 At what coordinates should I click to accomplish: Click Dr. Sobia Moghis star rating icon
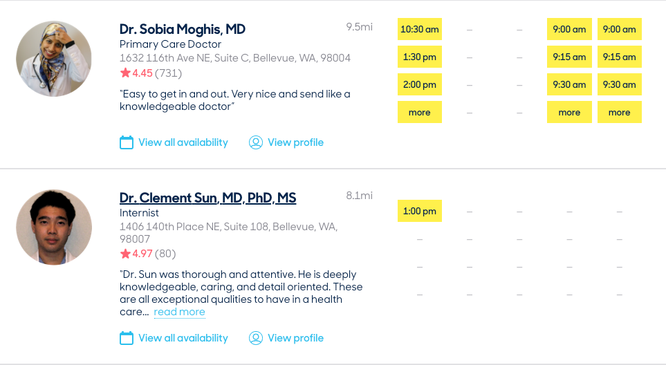coord(125,73)
